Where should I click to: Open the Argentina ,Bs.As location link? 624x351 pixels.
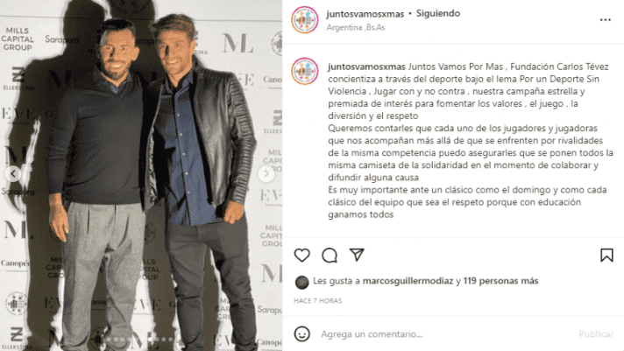tap(356, 27)
